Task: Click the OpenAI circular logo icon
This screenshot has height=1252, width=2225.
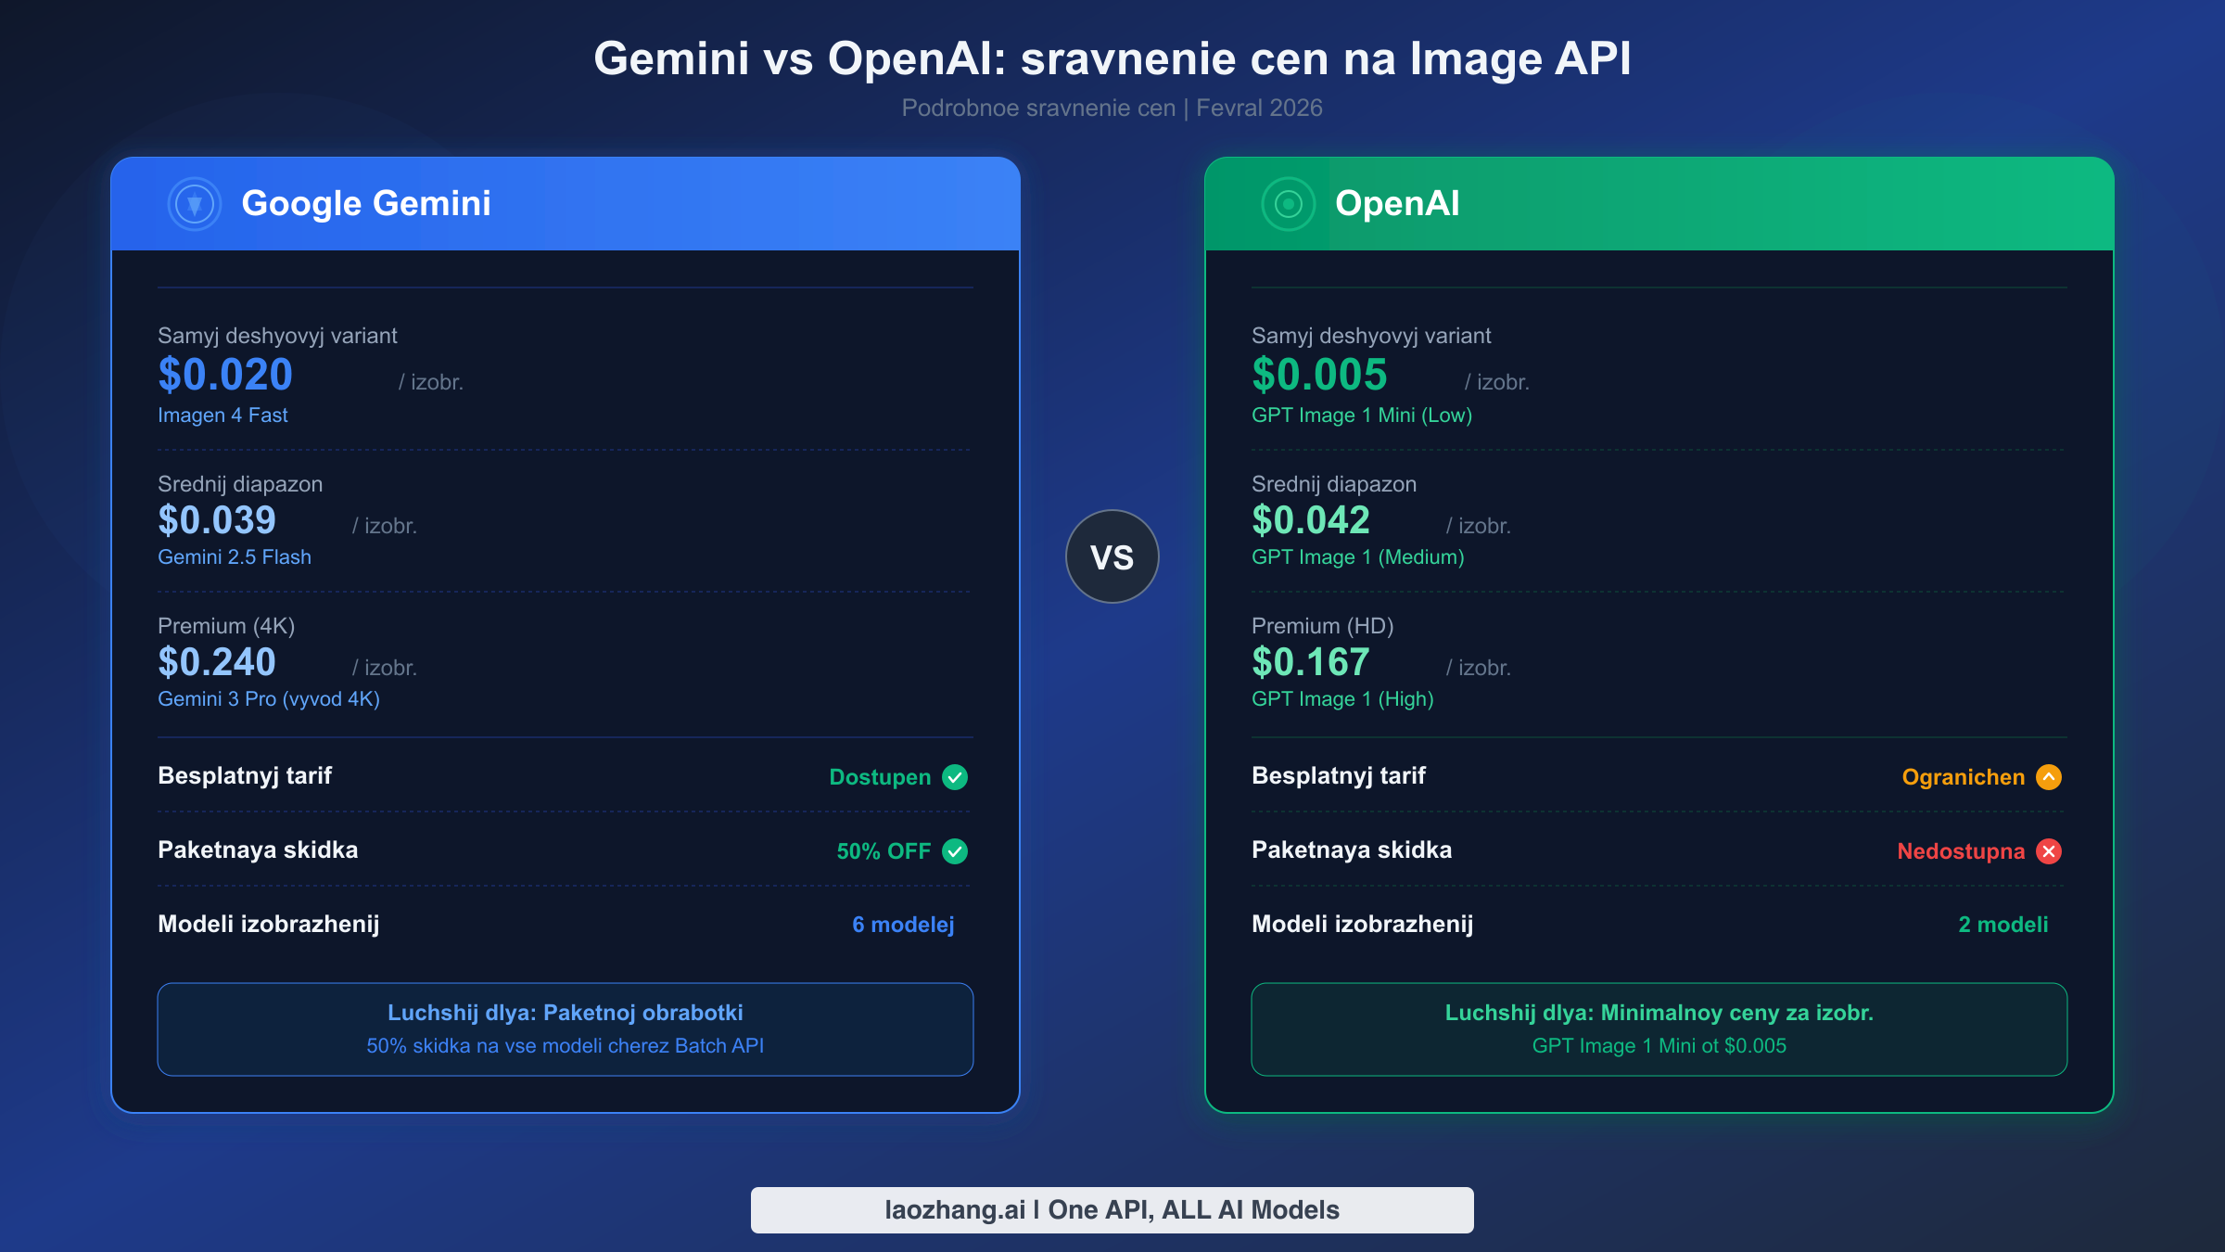Action: point(1287,203)
